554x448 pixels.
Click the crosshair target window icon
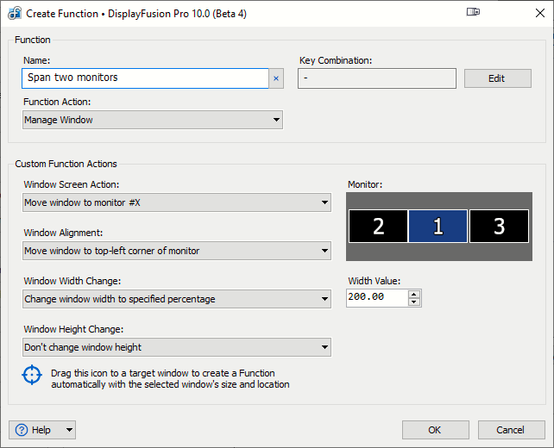coord(32,376)
